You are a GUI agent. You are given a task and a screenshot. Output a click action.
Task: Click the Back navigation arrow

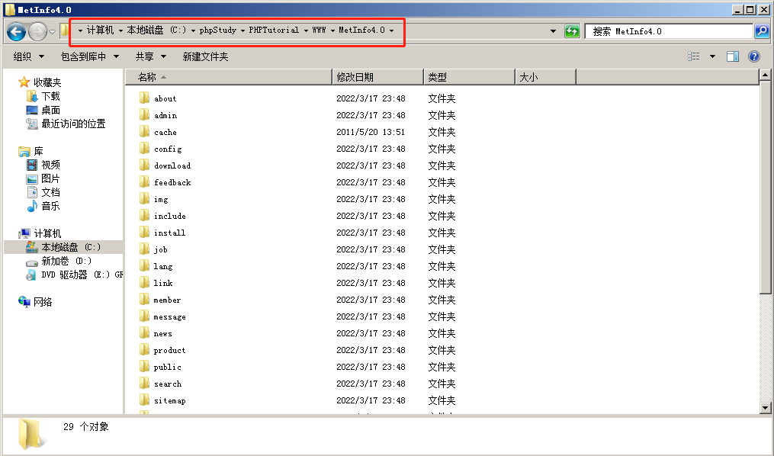[x=16, y=32]
